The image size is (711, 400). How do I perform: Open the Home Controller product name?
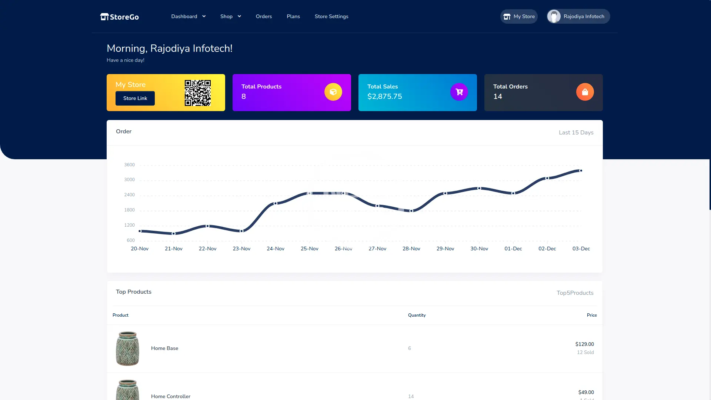point(171,396)
